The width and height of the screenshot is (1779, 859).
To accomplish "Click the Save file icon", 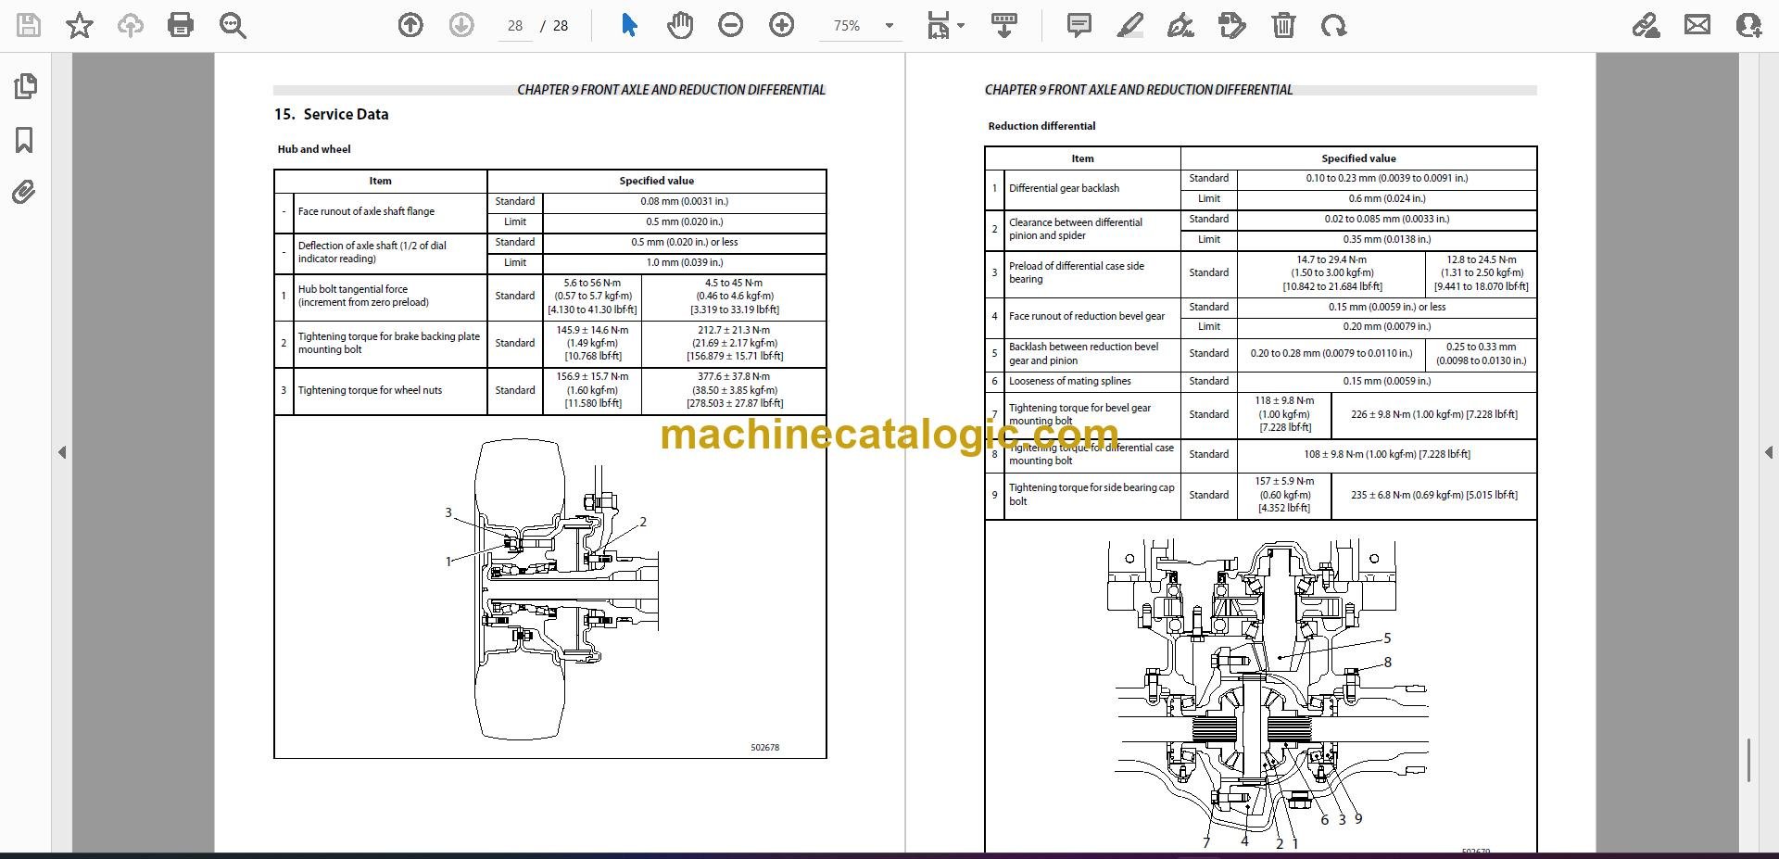I will pos(29,25).
